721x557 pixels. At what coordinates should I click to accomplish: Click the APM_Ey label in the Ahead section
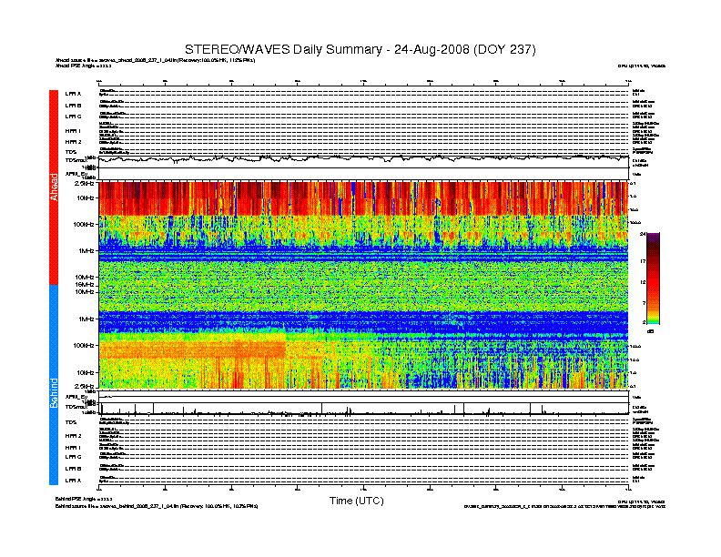(x=76, y=174)
